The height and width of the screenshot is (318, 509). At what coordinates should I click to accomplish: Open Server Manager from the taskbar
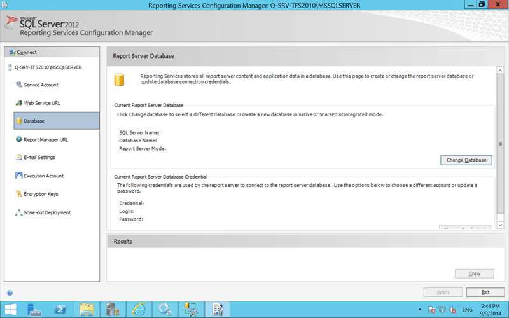tap(34, 310)
